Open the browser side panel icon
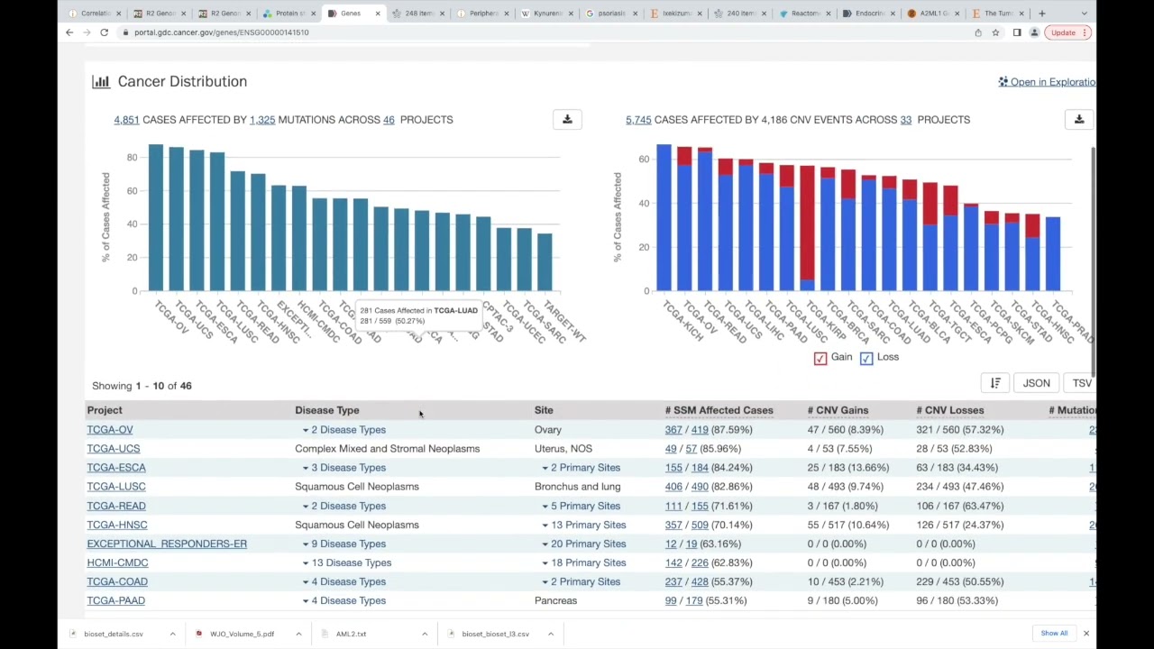1154x649 pixels. tap(1017, 32)
